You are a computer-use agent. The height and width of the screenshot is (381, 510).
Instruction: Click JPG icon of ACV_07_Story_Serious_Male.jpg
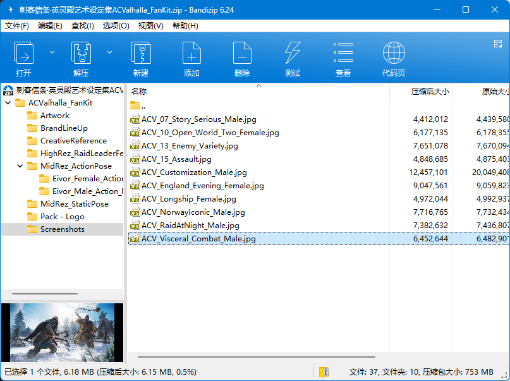tap(135, 119)
